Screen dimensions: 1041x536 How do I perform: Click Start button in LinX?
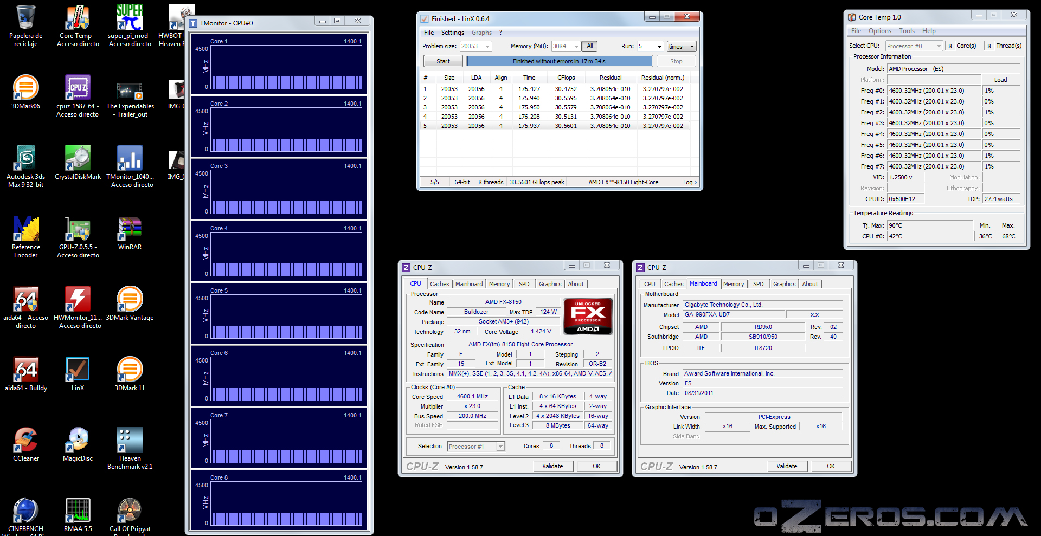[x=443, y=61]
